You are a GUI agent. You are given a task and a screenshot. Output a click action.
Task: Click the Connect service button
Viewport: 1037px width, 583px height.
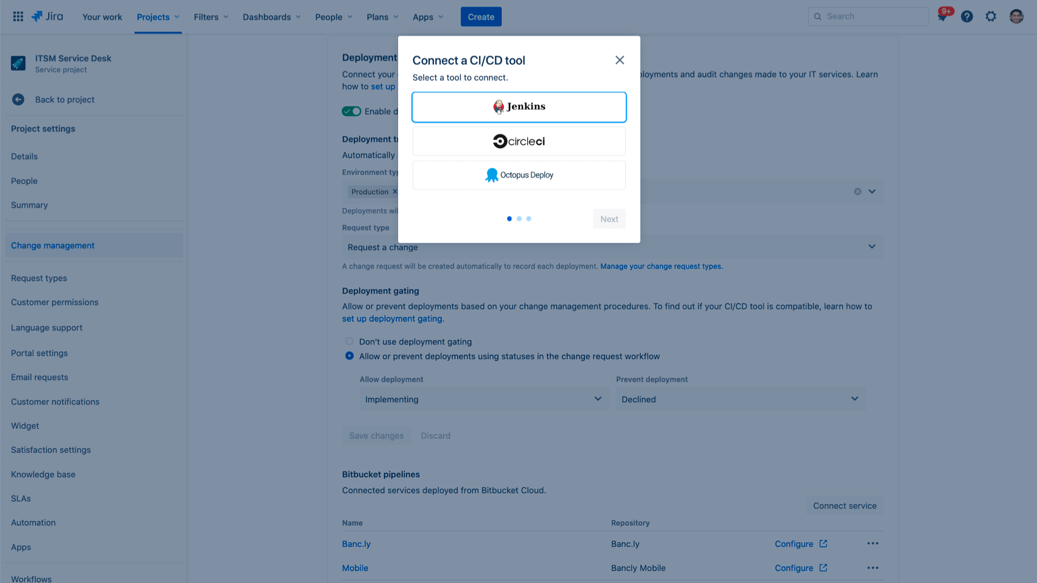(844, 505)
